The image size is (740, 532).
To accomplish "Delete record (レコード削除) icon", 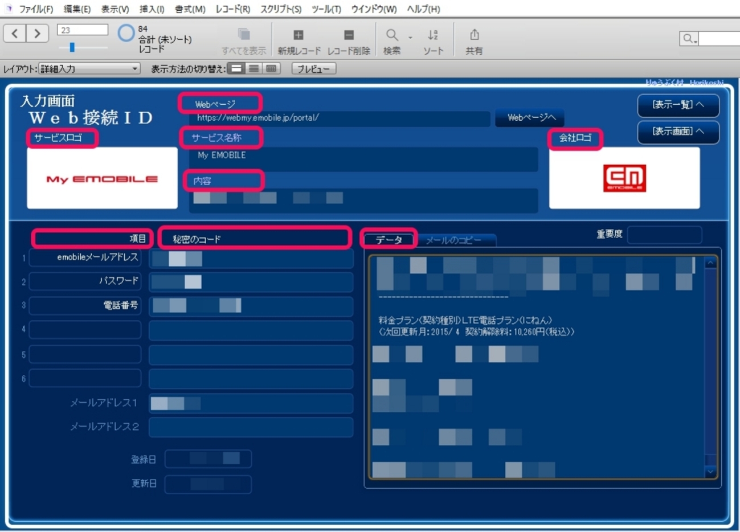I will pyautogui.click(x=349, y=35).
